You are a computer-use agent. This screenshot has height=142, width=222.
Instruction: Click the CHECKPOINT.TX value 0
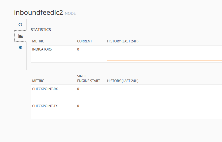[78, 106]
